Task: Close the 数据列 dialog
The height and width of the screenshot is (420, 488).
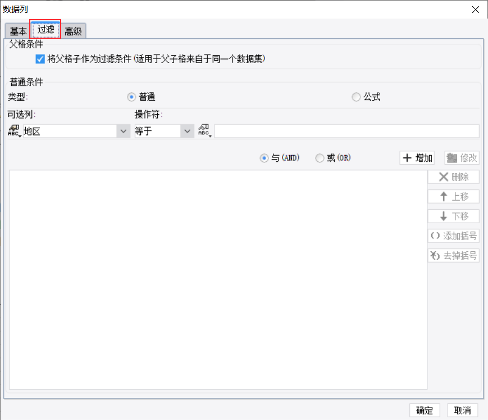Action: click(x=475, y=10)
